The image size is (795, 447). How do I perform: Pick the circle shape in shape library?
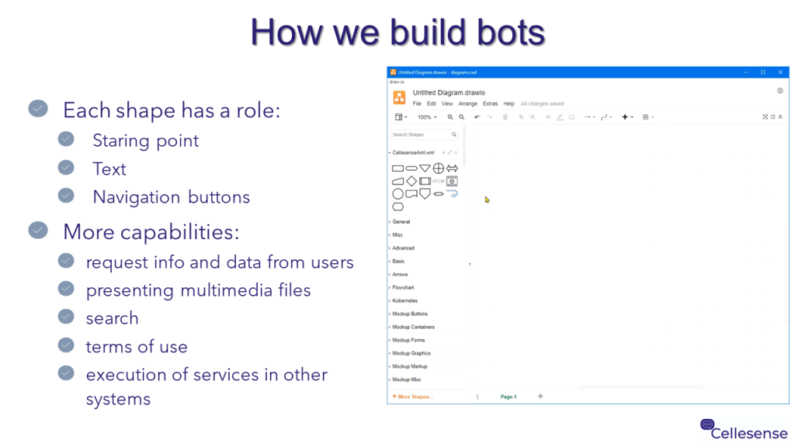(397, 194)
